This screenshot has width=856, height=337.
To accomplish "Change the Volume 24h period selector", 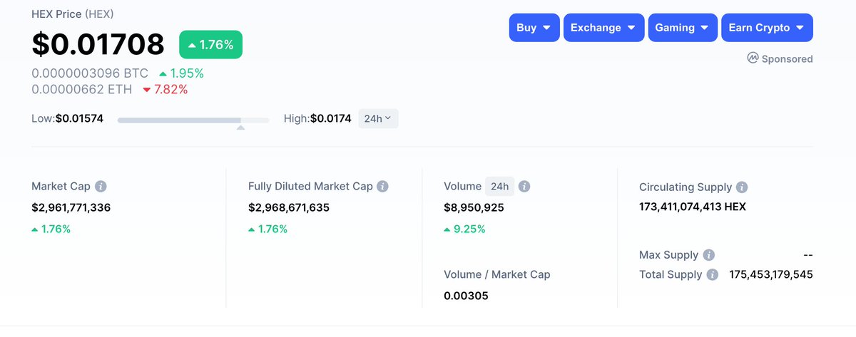I will coord(499,187).
